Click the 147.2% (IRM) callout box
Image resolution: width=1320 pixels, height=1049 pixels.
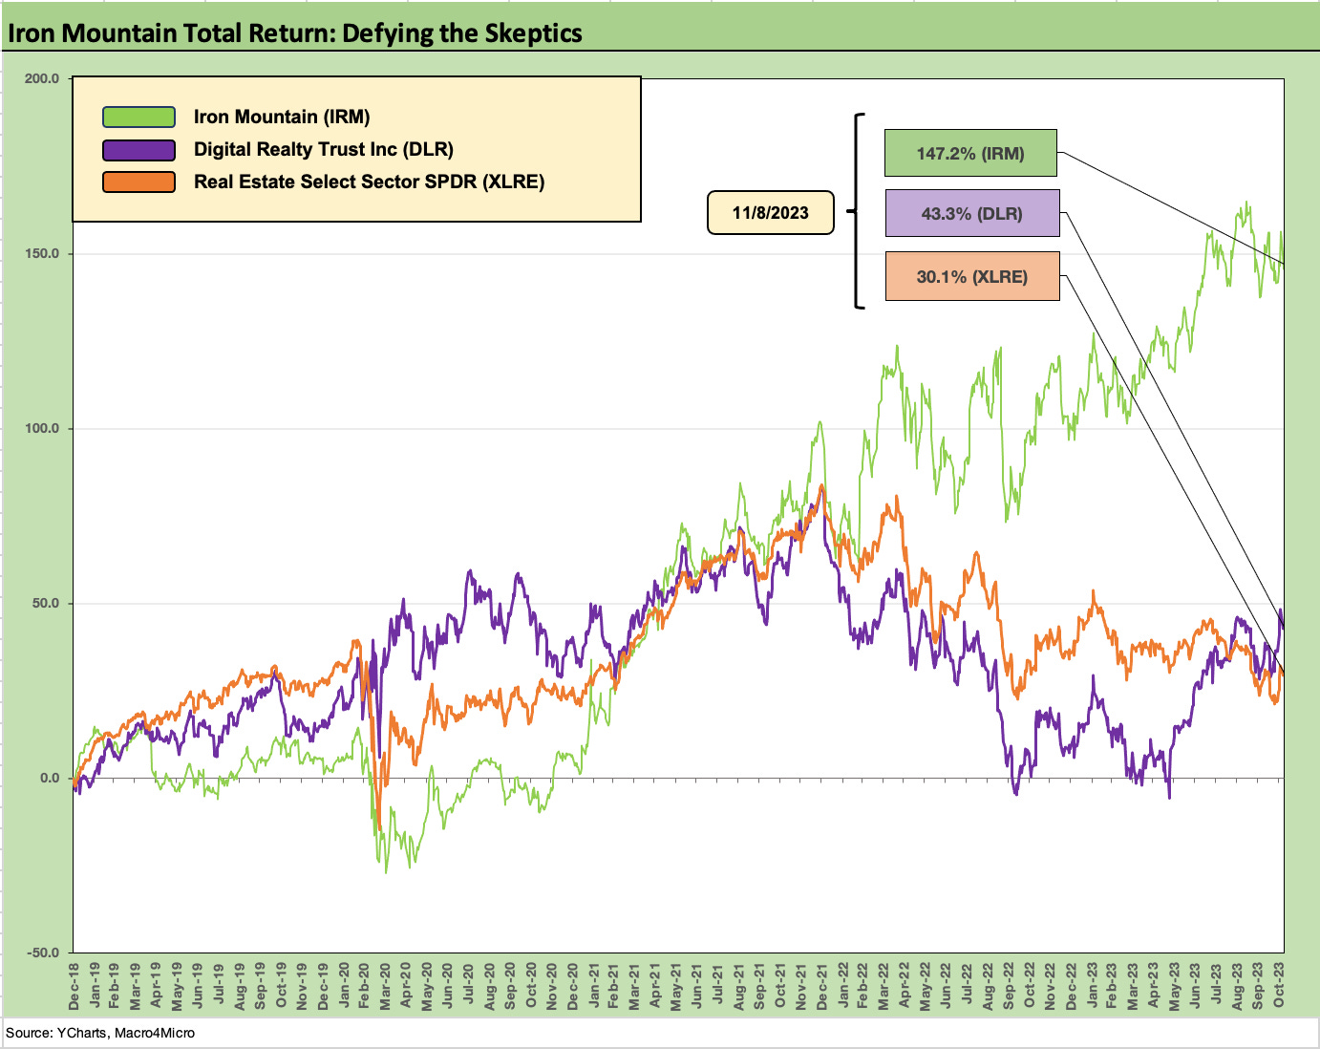click(x=970, y=153)
